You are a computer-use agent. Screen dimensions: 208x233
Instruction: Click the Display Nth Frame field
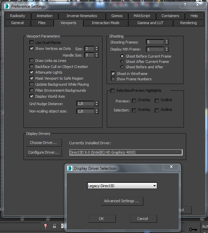pos(155,49)
